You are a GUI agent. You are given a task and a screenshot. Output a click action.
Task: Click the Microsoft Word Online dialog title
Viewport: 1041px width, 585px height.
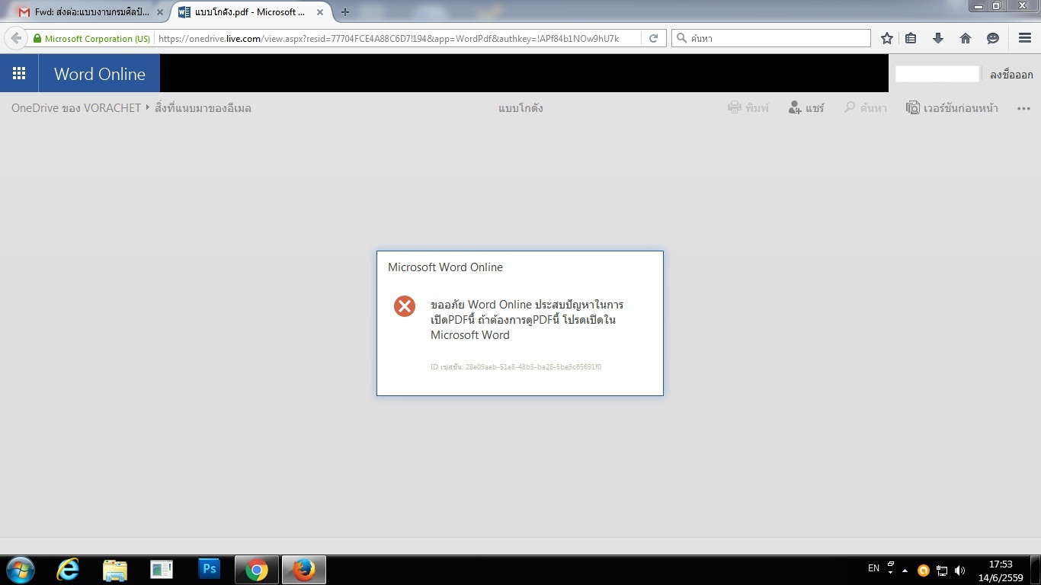point(445,267)
